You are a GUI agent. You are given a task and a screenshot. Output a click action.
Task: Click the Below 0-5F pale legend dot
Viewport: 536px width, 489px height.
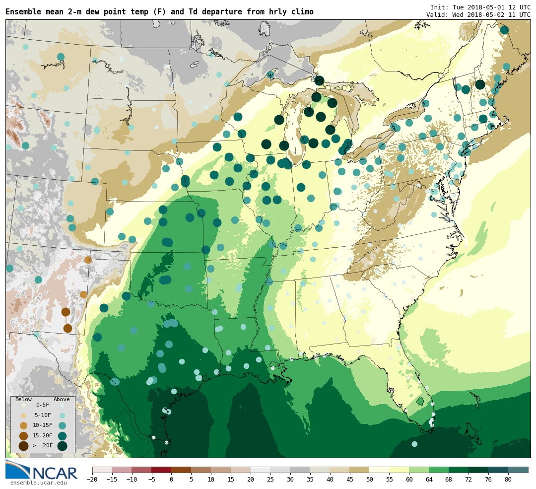[24, 406]
